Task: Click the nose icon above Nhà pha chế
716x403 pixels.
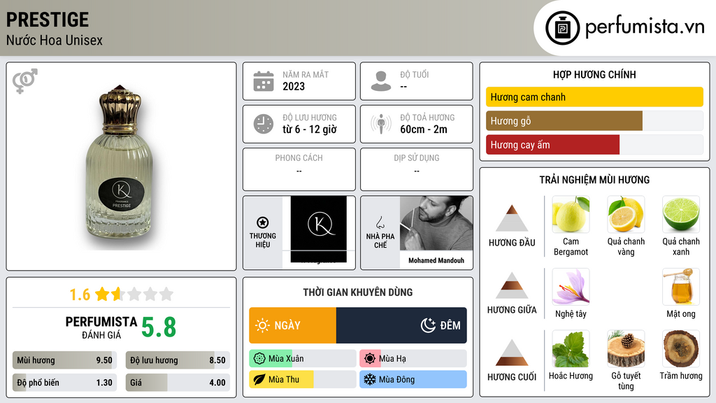Action: (380, 222)
